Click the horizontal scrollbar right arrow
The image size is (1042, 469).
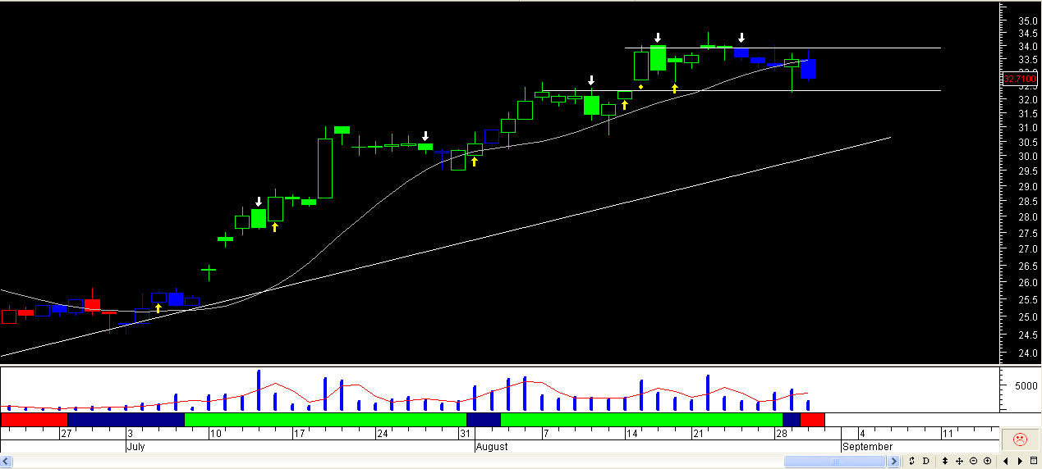tap(893, 462)
